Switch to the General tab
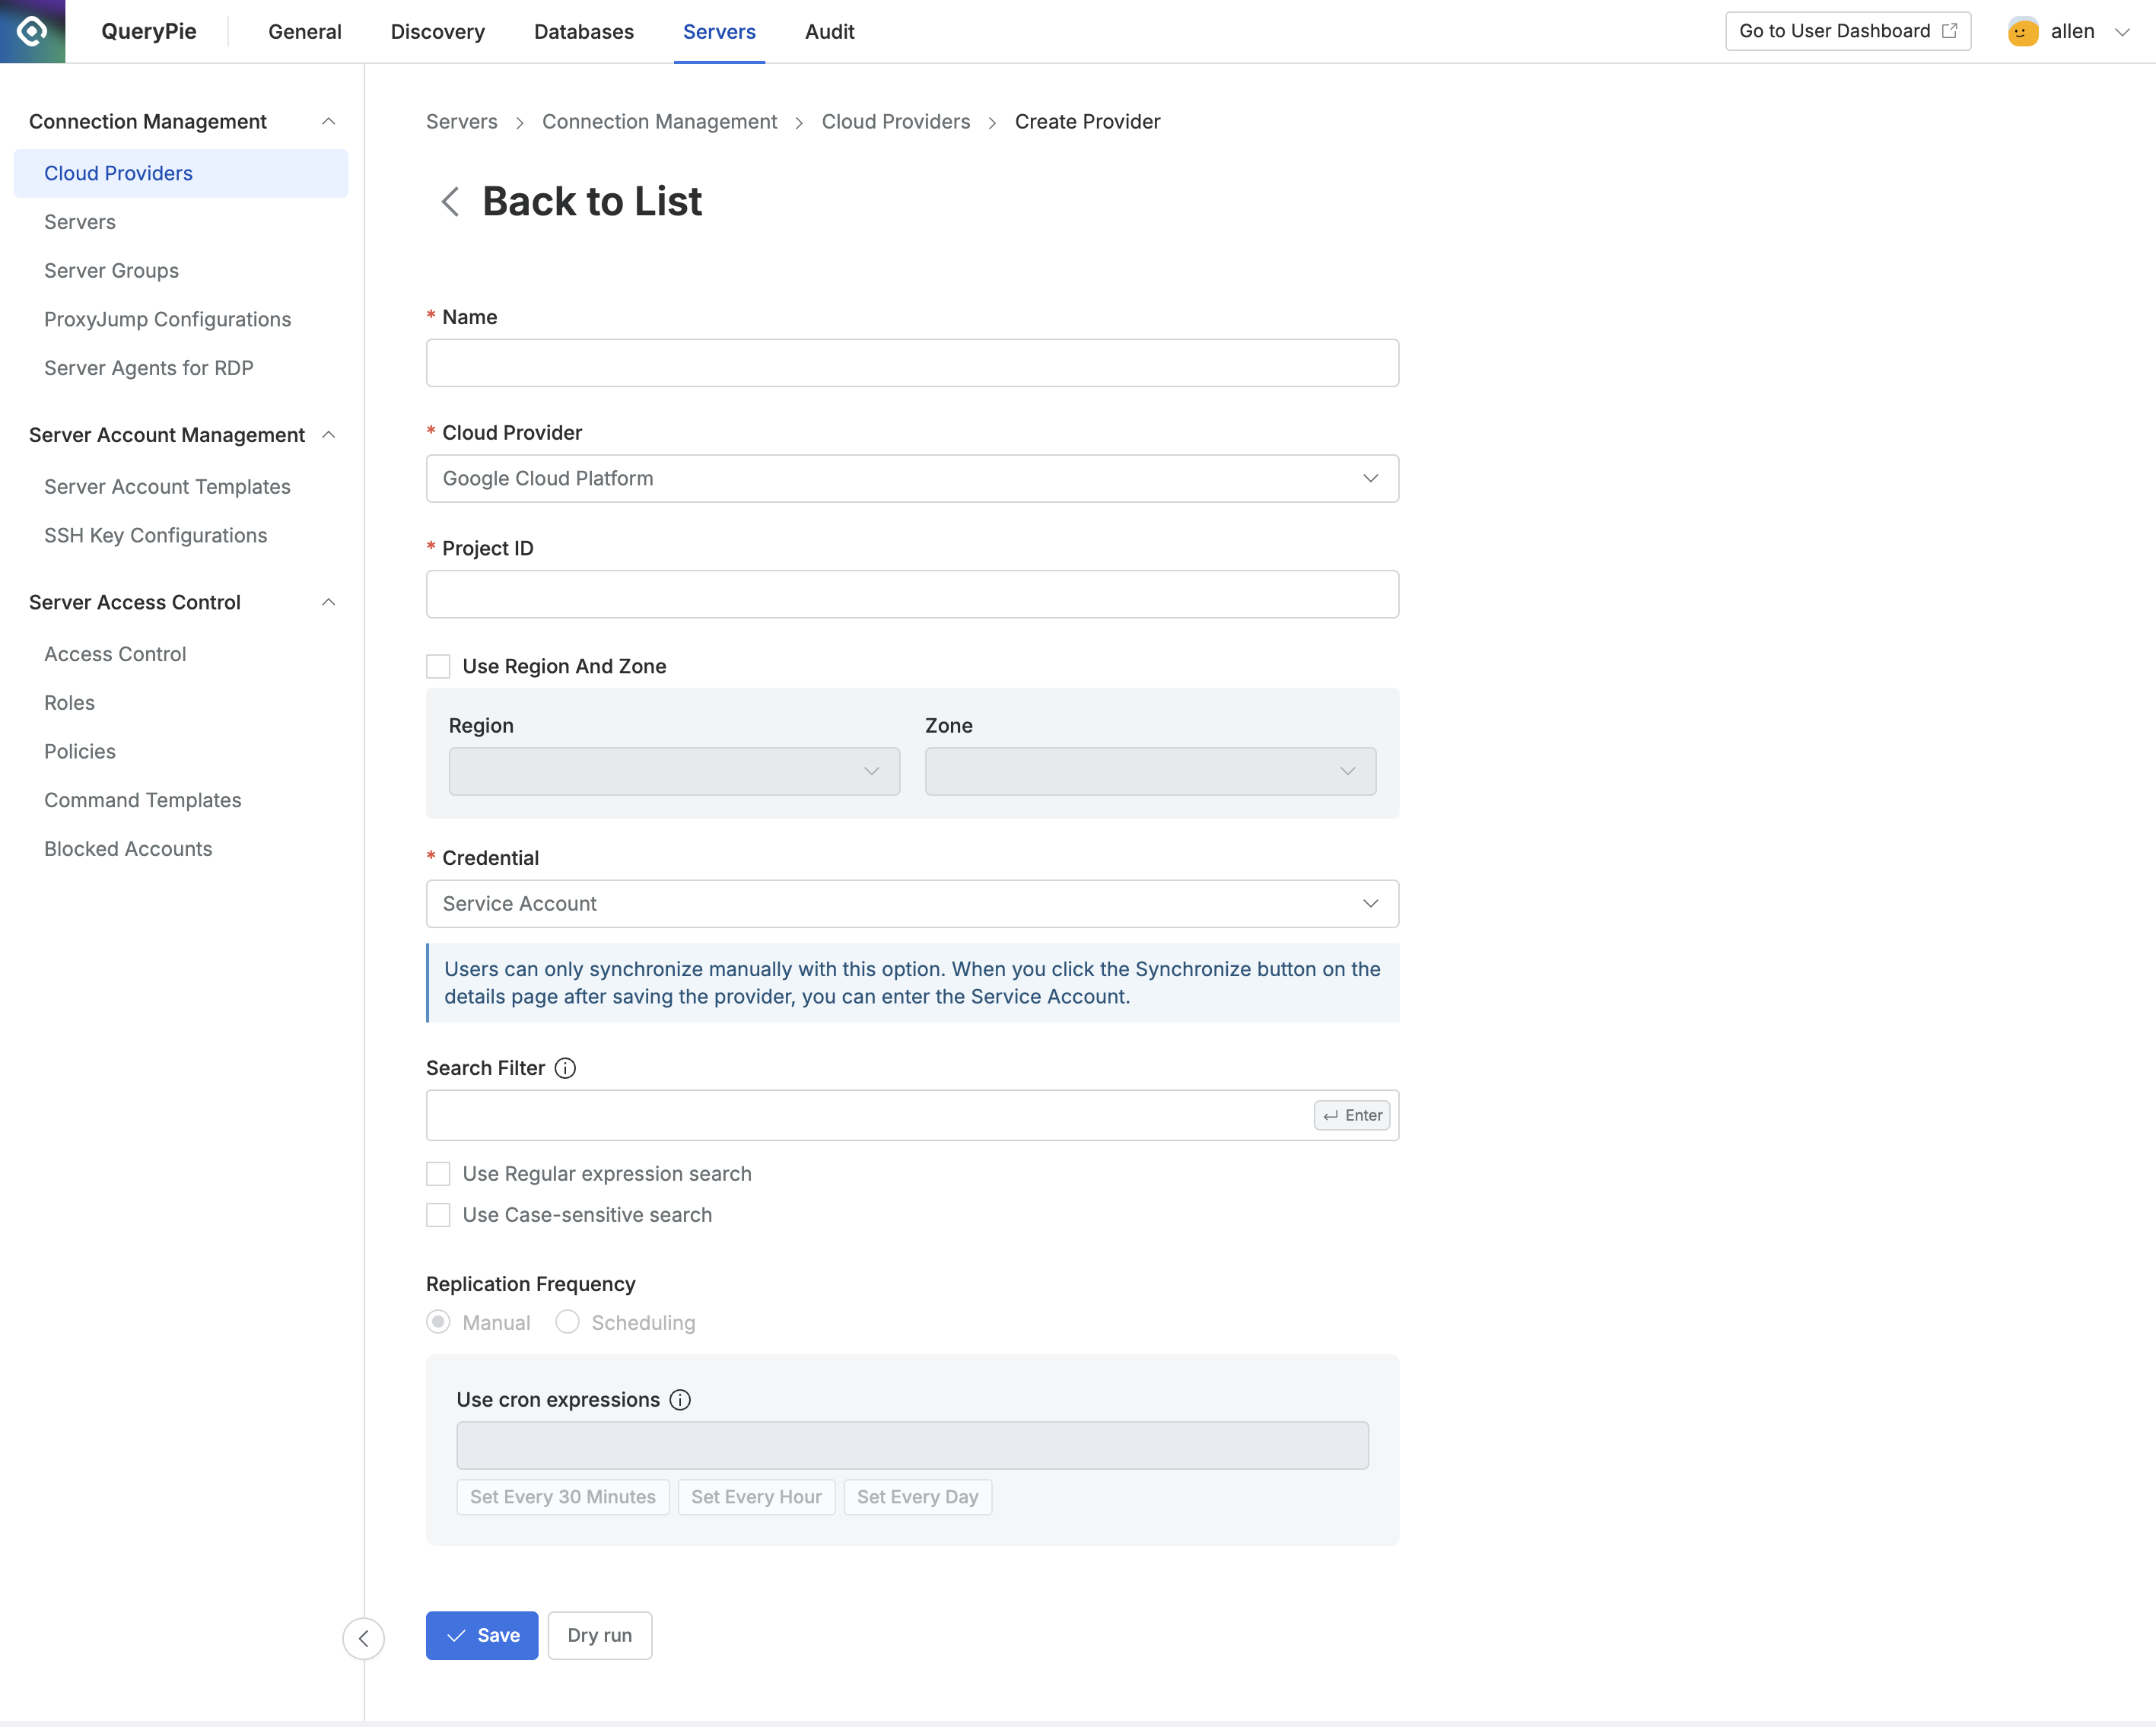This screenshot has height=1727, width=2156. pyautogui.click(x=305, y=32)
